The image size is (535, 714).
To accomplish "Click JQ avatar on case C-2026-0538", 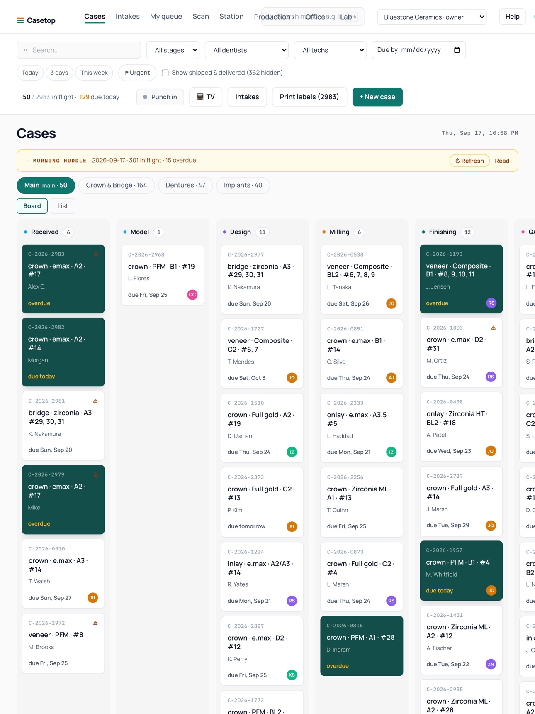I will 391,303.
